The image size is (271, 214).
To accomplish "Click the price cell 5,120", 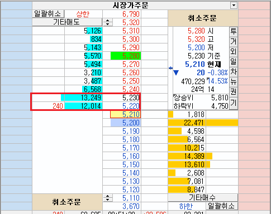I will [122, 189].
